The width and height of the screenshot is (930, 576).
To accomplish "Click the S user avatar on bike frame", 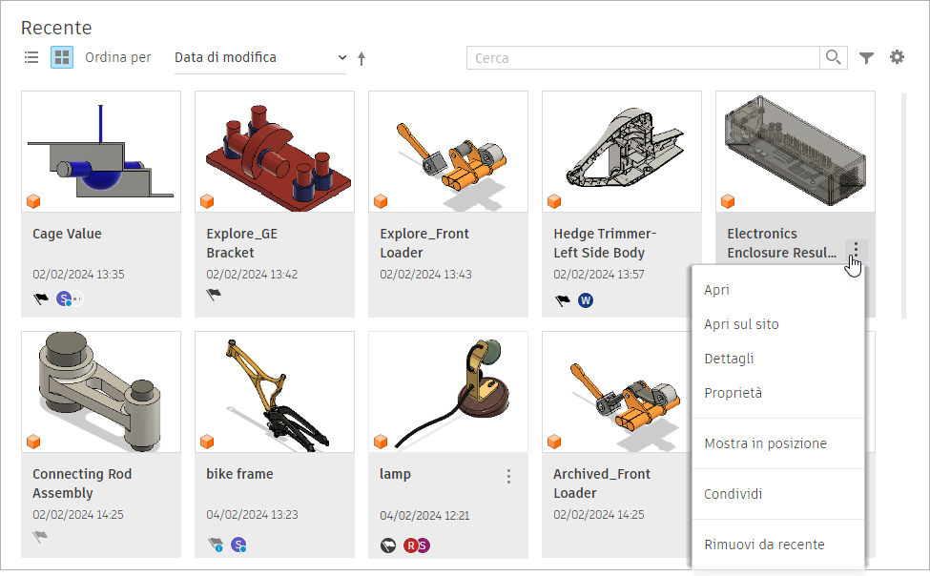I will click(x=238, y=545).
